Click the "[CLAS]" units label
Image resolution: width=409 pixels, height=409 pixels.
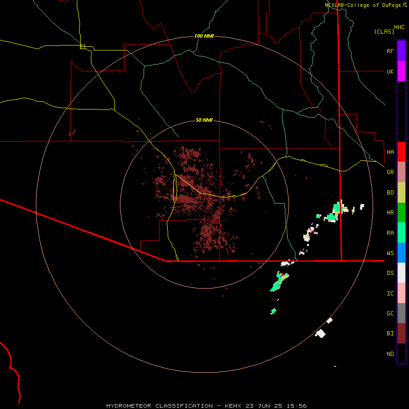pos(384,31)
